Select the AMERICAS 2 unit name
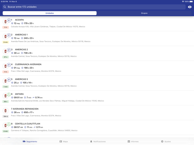 [x=21, y=49]
